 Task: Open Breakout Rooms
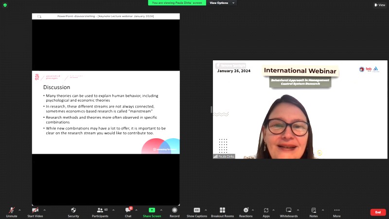(222, 212)
